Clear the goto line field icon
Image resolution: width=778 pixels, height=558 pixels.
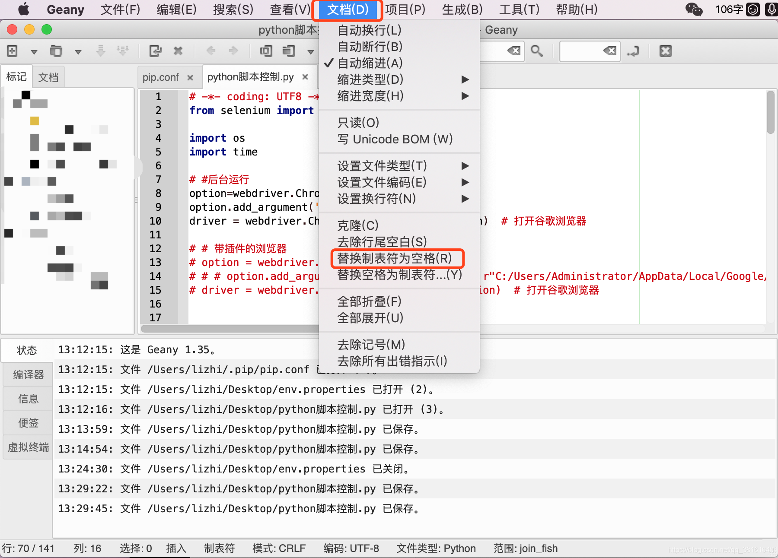610,51
